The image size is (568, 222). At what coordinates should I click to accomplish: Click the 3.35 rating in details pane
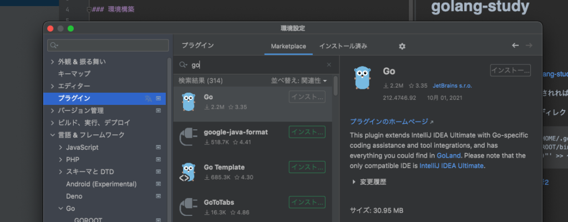418,86
